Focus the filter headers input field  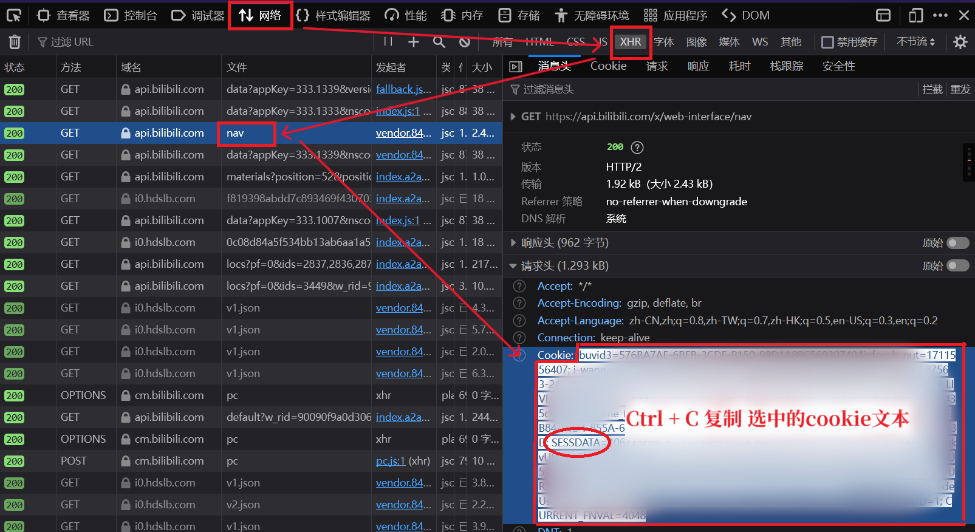(711, 89)
